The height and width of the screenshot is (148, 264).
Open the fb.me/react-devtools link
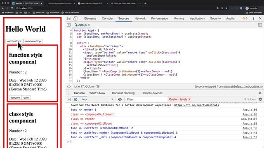tap(196, 105)
